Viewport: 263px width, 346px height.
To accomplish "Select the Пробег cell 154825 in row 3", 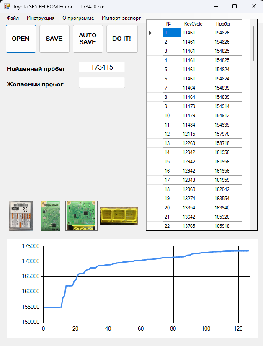I will 227,51.
